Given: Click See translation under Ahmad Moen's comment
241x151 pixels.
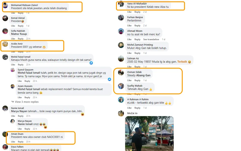Looking at the screenshot, I should click(x=151, y=40).
